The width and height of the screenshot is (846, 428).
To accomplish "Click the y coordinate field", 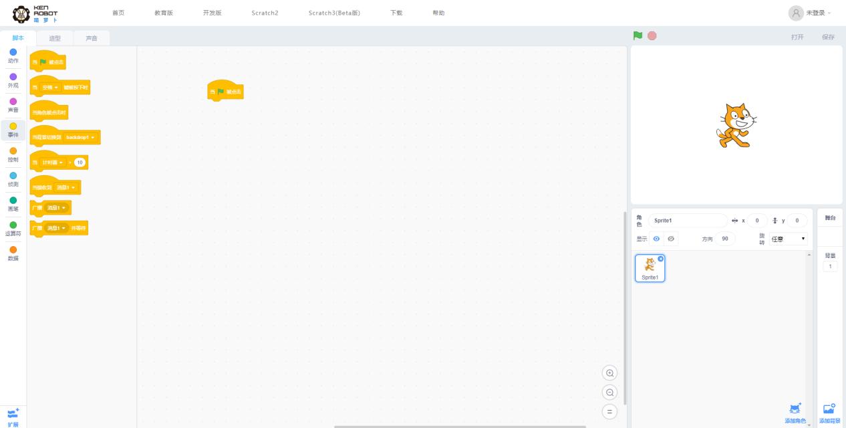I will pyautogui.click(x=797, y=221).
